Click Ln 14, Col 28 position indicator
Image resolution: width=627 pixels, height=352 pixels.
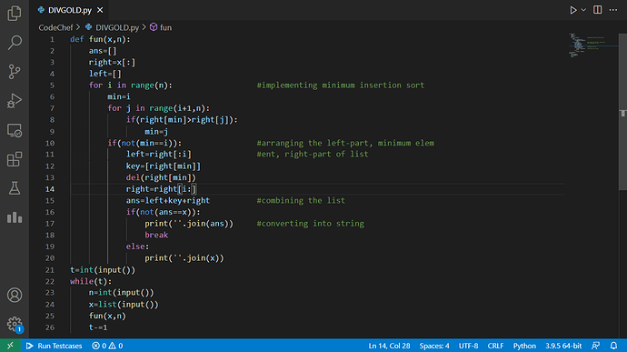389,346
